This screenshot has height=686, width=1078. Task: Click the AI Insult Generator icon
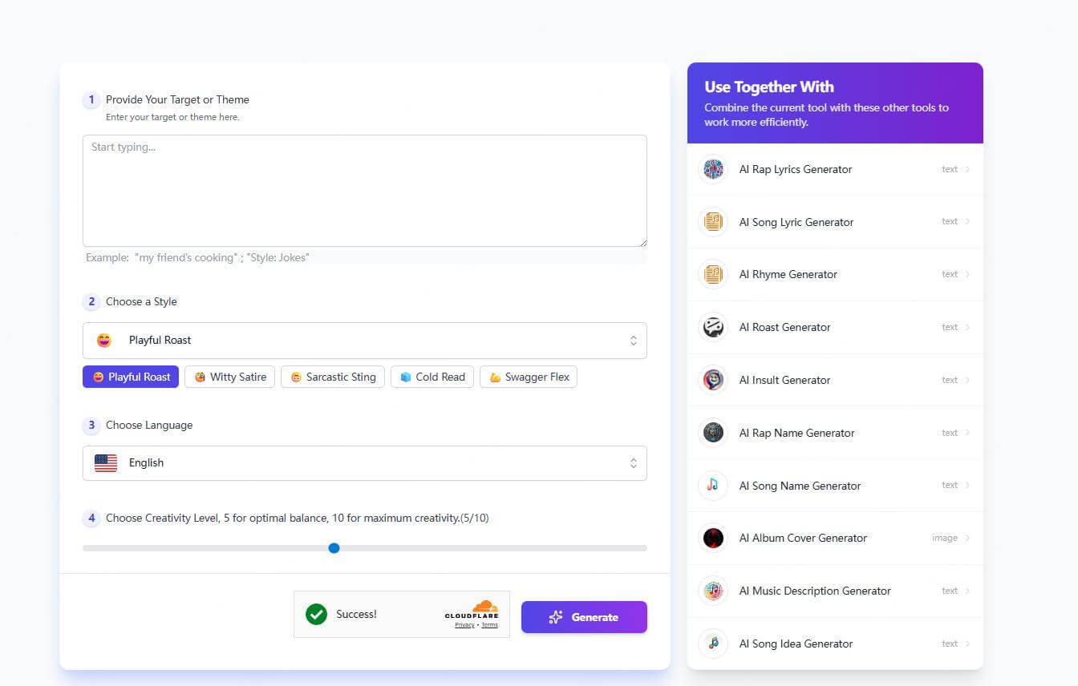click(x=713, y=380)
